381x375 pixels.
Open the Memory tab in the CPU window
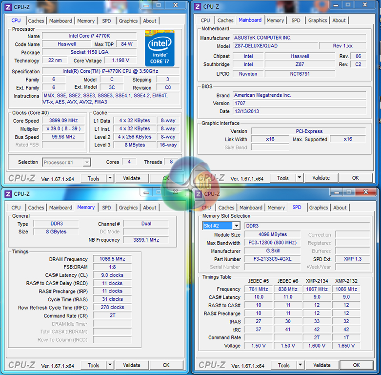pyautogui.click(x=86, y=21)
